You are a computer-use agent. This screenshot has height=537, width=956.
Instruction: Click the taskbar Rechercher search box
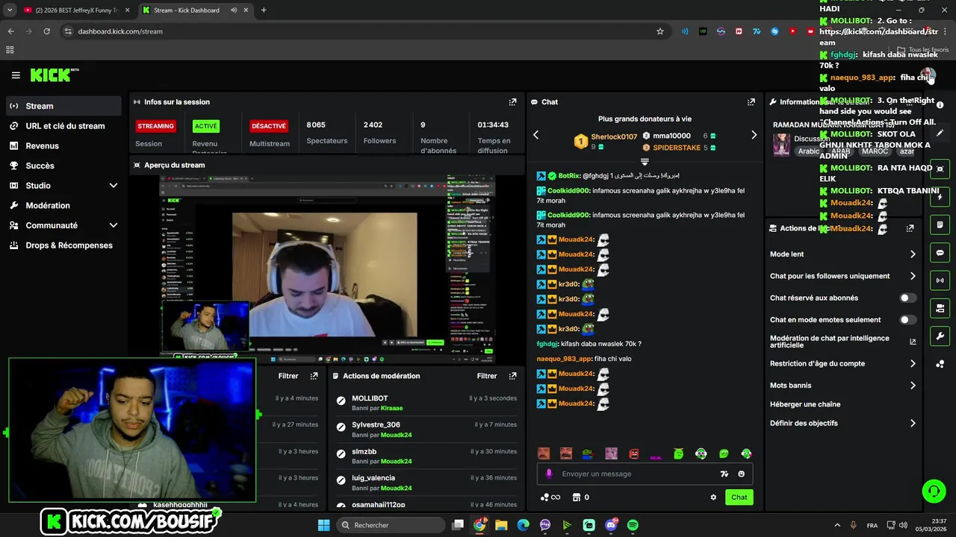pyautogui.click(x=391, y=525)
